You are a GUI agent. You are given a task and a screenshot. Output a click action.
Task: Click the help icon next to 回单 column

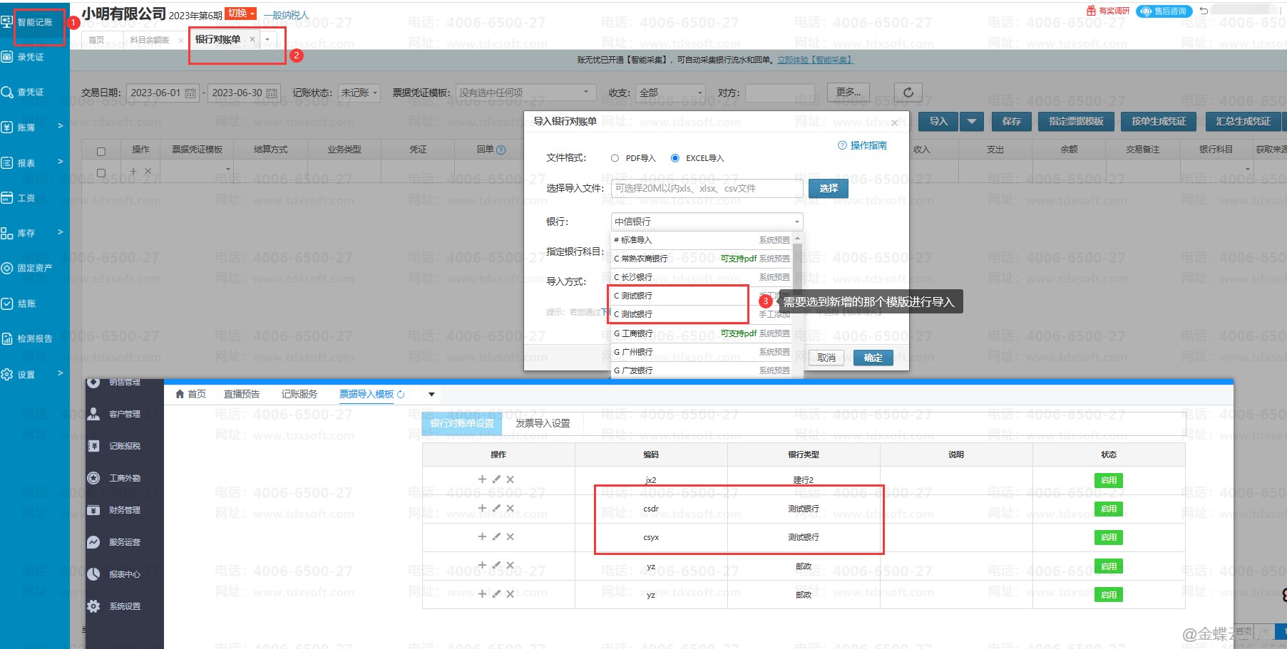[501, 150]
